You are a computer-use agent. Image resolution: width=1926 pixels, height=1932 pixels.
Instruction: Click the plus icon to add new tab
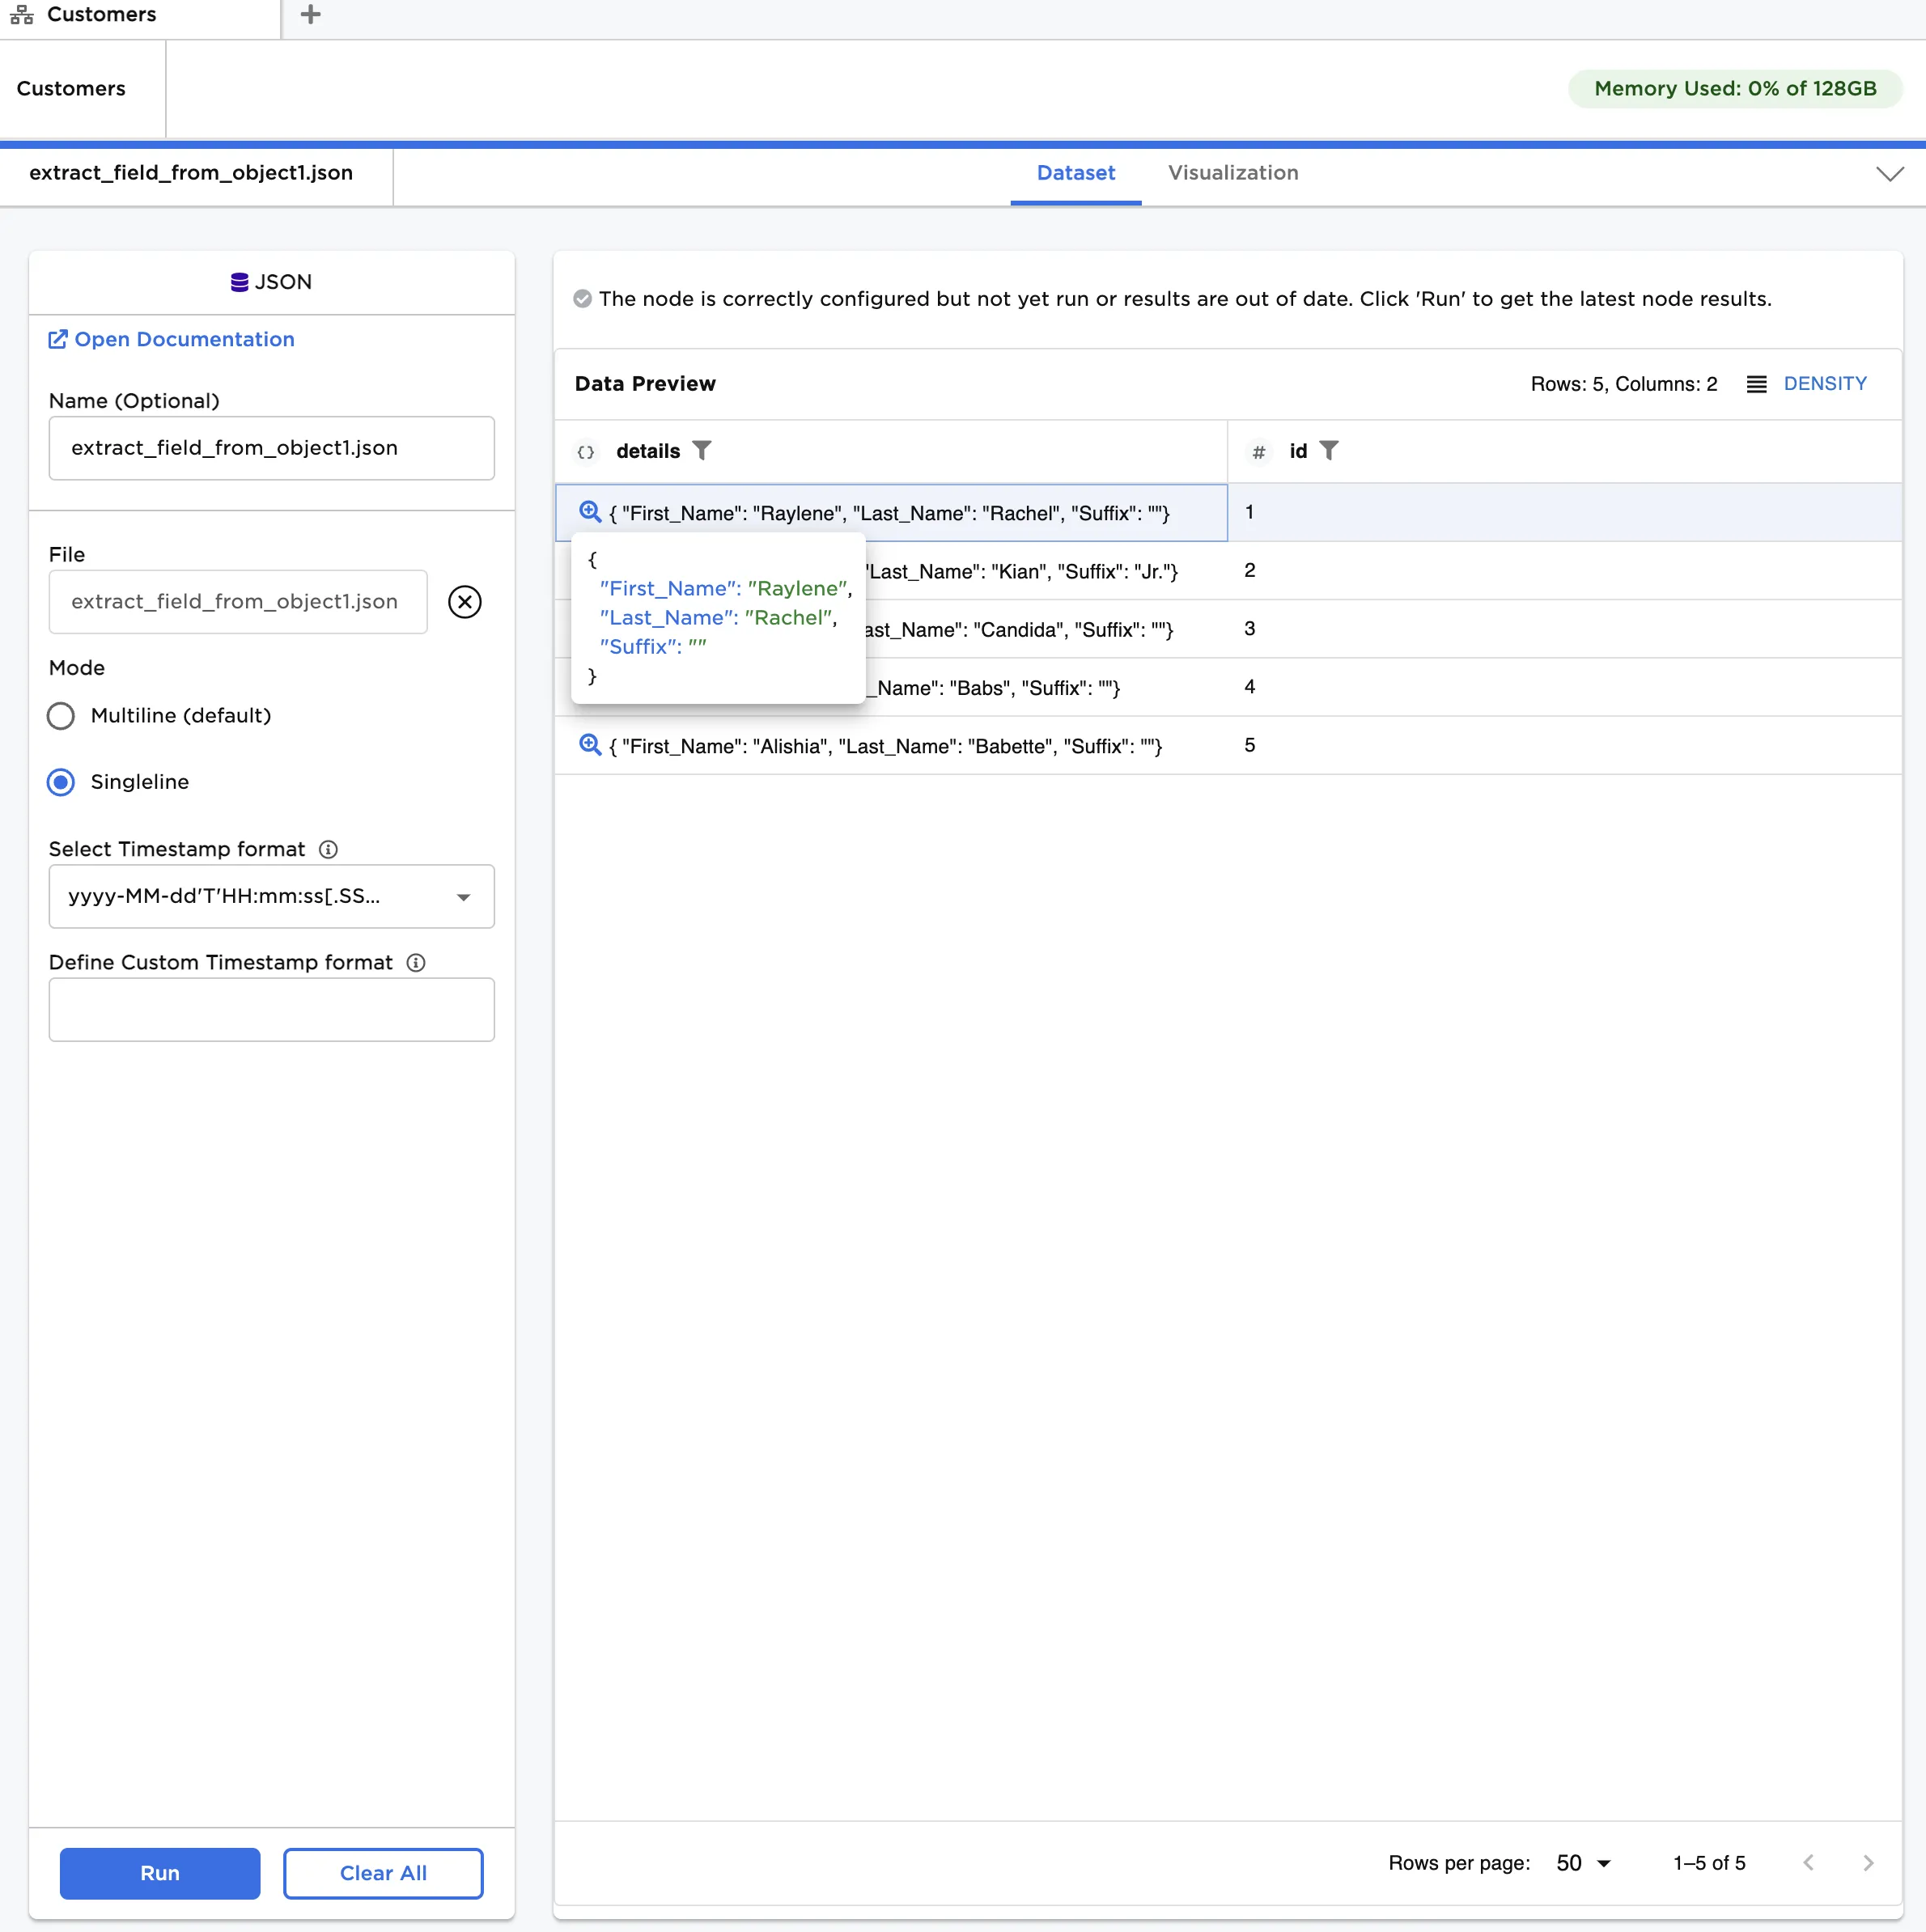[x=310, y=15]
